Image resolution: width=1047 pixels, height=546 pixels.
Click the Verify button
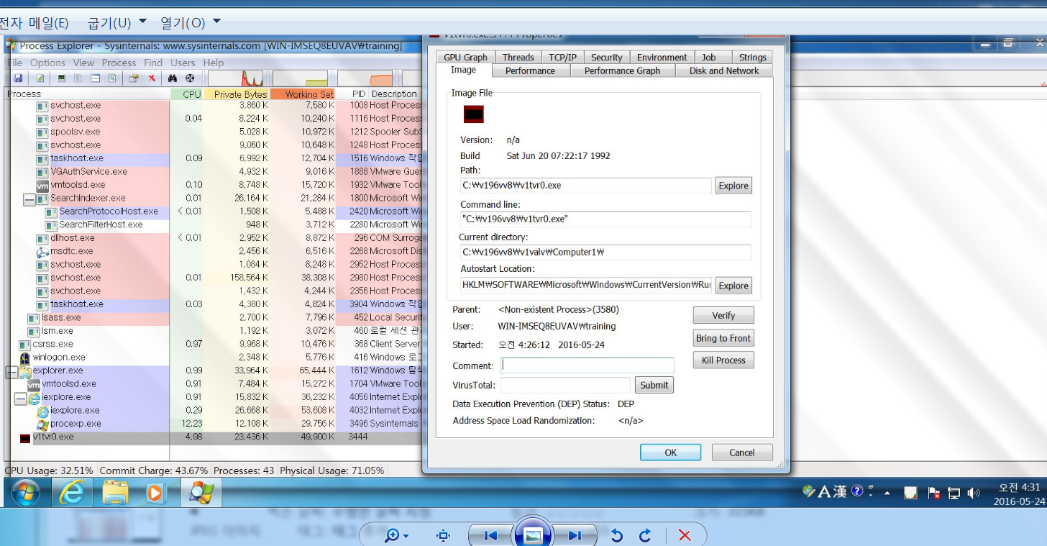point(723,315)
